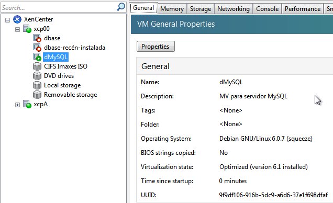Click the Local storage disk icon

37,85
